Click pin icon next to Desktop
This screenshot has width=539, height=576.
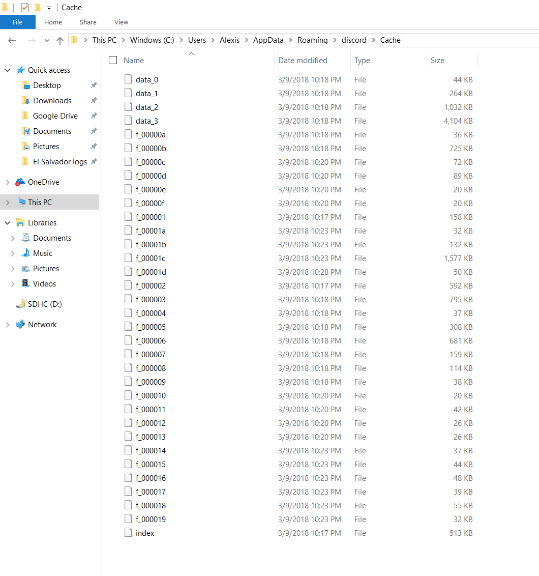94,85
